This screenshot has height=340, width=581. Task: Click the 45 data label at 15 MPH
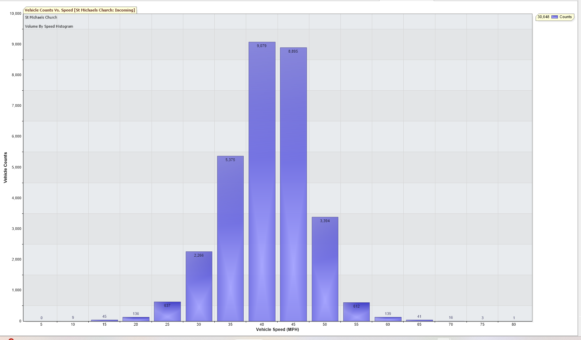tap(104, 317)
